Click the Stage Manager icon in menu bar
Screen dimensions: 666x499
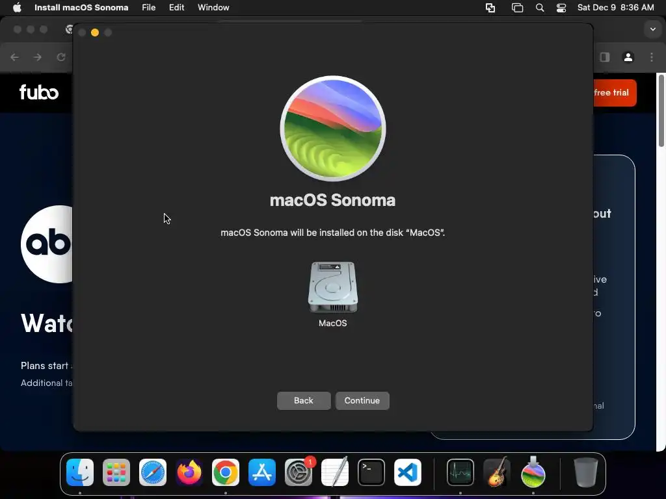(517, 8)
